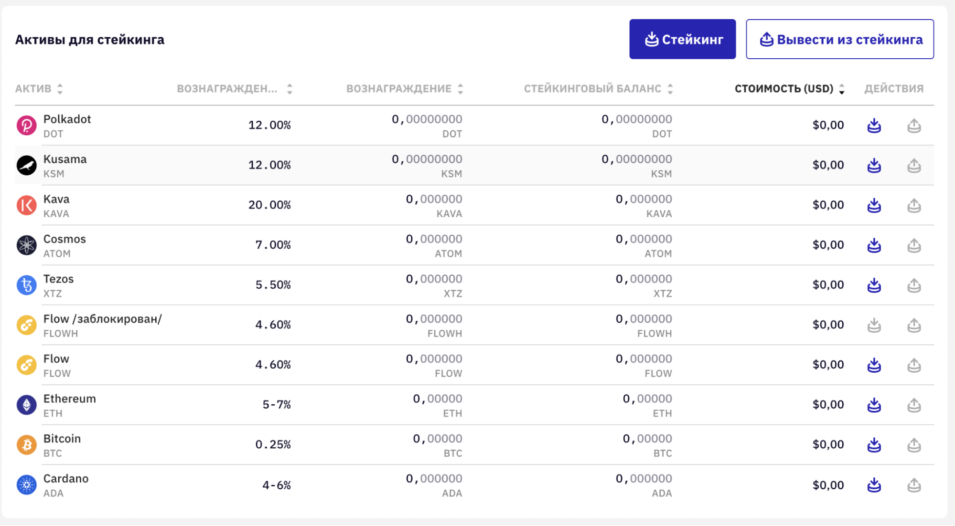Image resolution: width=955 pixels, height=526 pixels.
Task: Click the Cosmos coin logo
Action: 26,245
